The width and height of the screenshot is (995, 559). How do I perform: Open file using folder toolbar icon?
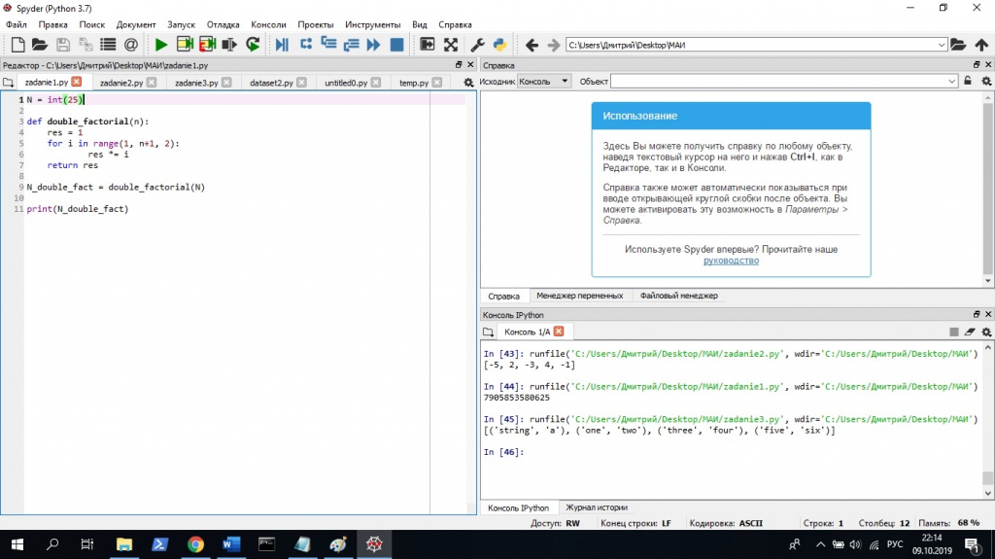pos(39,45)
